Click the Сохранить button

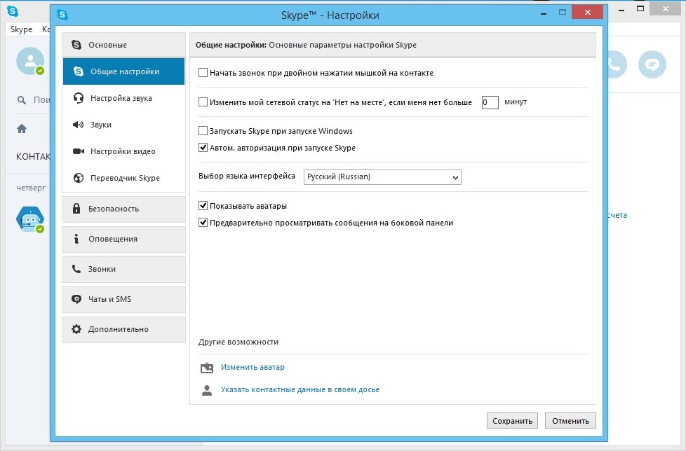(x=512, y=421)
